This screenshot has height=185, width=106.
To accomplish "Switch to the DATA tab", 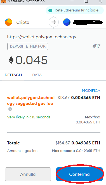I will pos(37,75).
